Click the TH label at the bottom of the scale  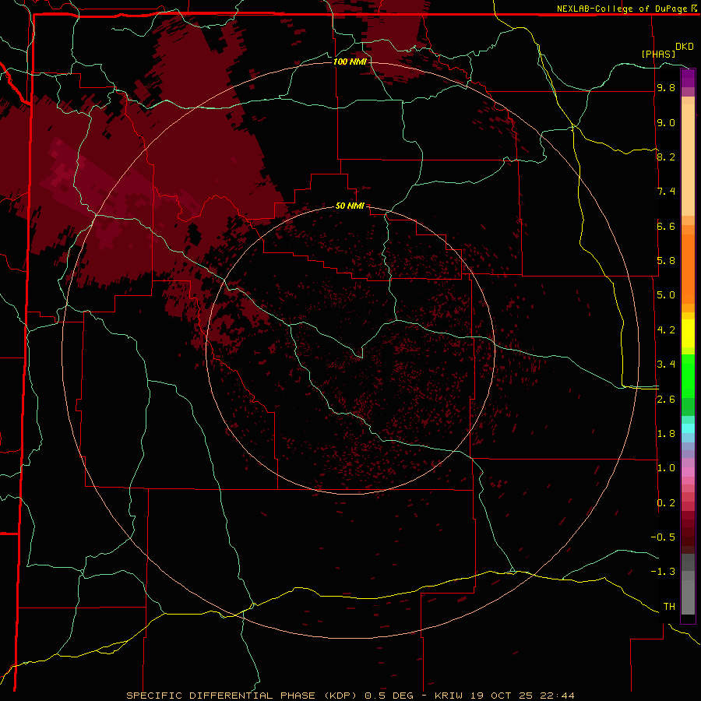click(x=669, y=607)
